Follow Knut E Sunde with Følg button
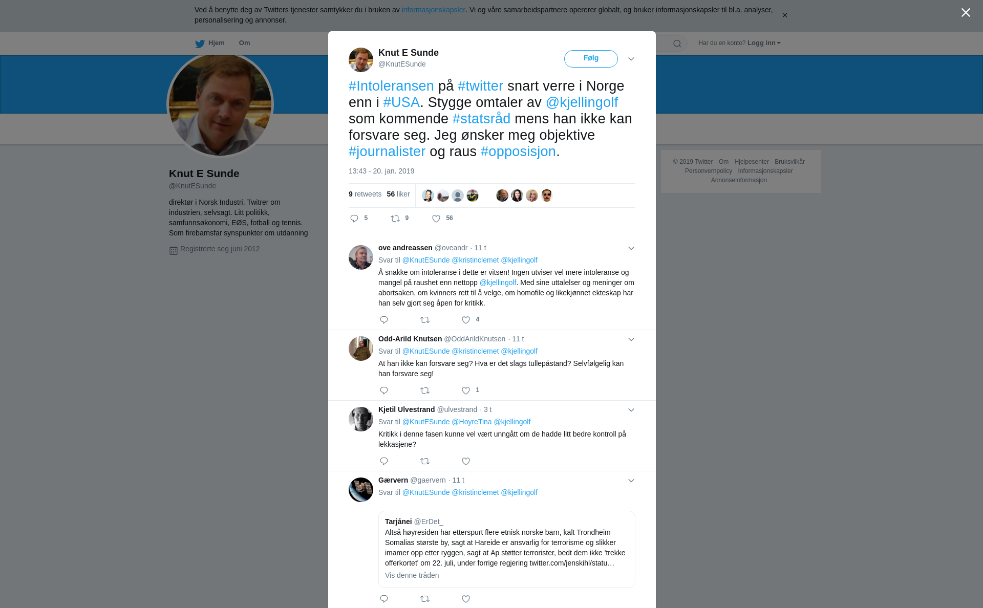The width and height of the screenshot is (983, 608). pos(591,59)
